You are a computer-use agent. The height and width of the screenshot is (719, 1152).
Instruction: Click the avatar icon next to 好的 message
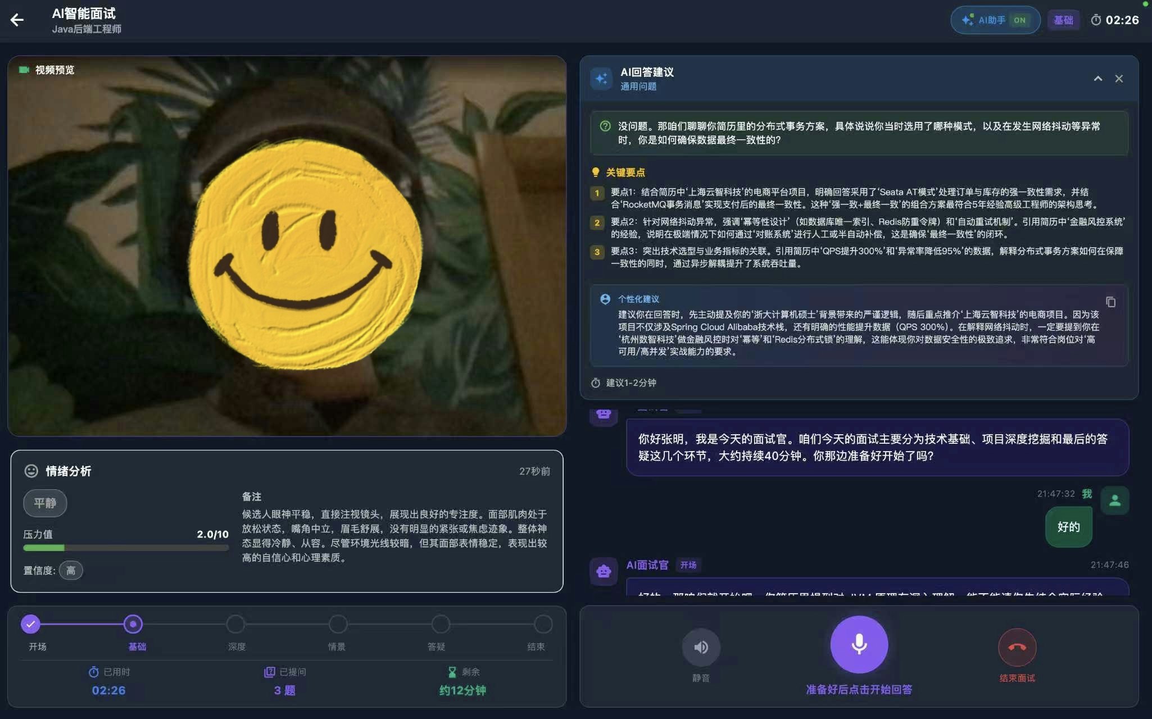click(1115, 499)
